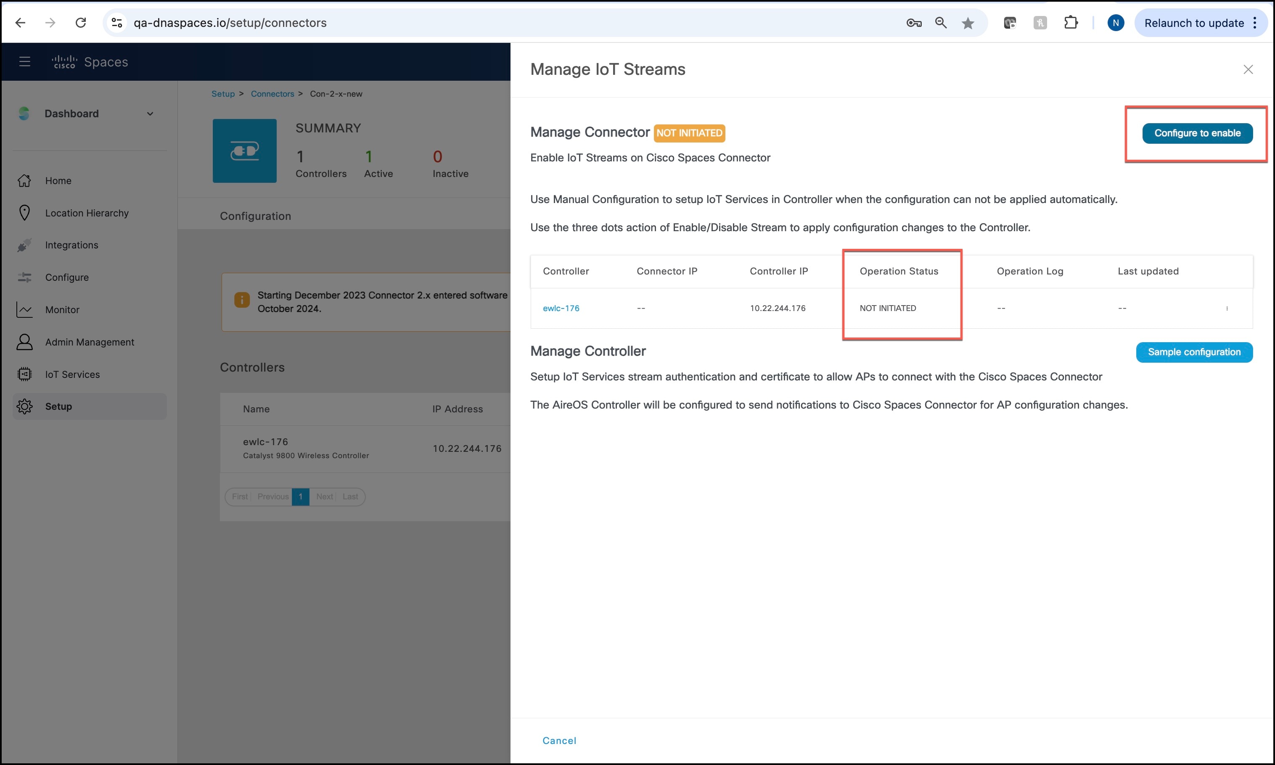Click the orange NOT INITIATED badge
The width and height of the screenshot is (1275, 765).
click(x=689, y=133)
